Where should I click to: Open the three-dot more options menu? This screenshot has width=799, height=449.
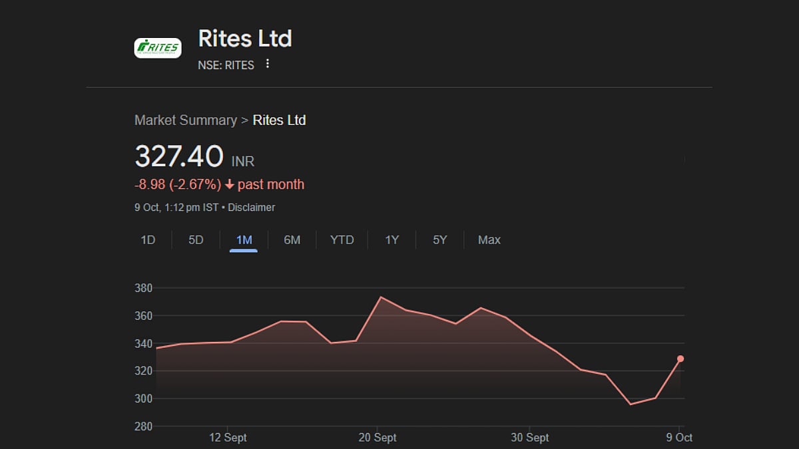click(268, 64)
